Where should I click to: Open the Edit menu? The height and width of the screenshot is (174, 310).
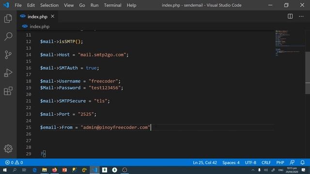pos(31,5)
